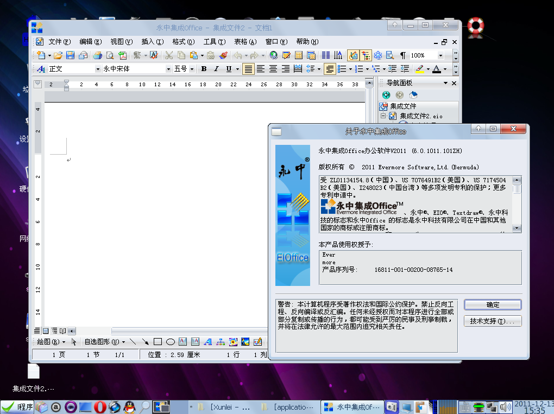The width and height of the screenshot is (554, 414).
Task: Click the Undo arrow icon
Action: point(238,55)
